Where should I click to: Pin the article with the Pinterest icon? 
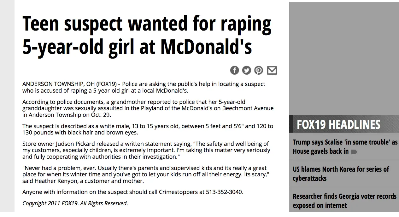[x=259, y=70]
